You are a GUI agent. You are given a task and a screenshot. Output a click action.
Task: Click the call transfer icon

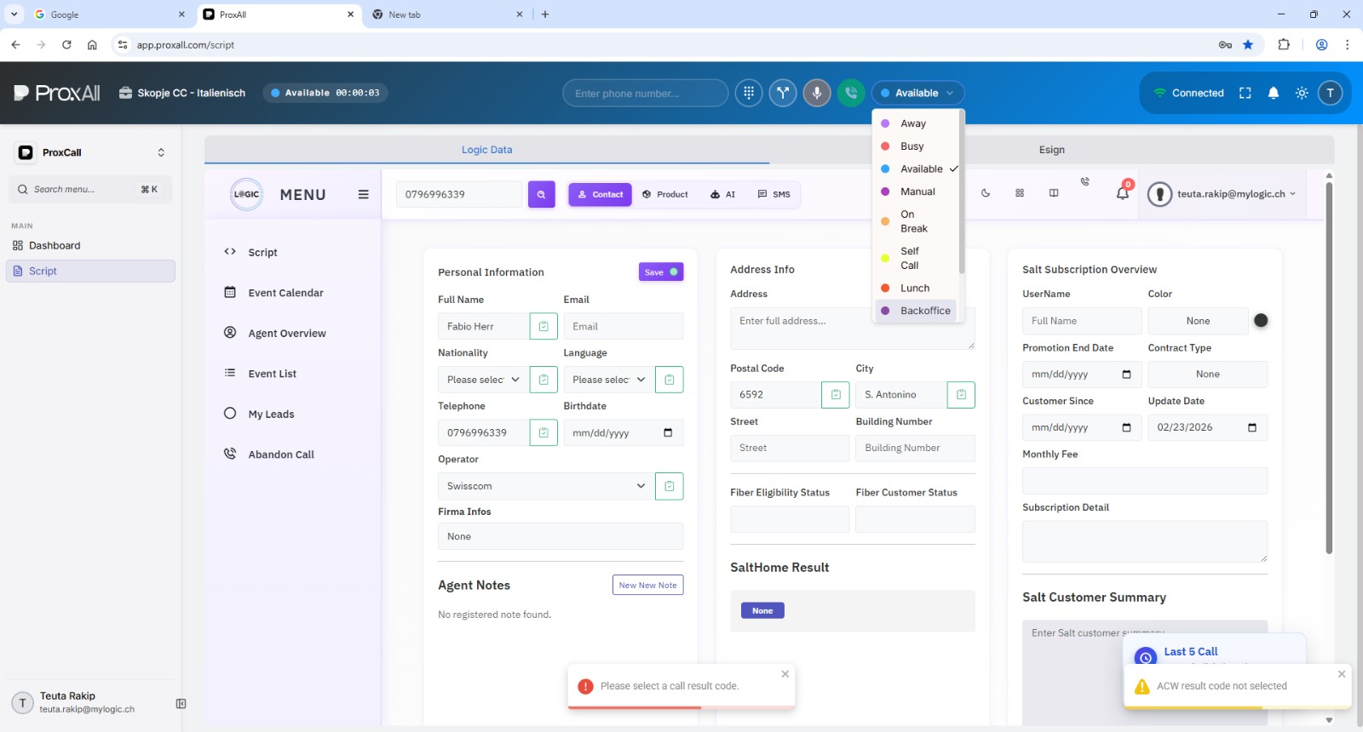[783, 93]
